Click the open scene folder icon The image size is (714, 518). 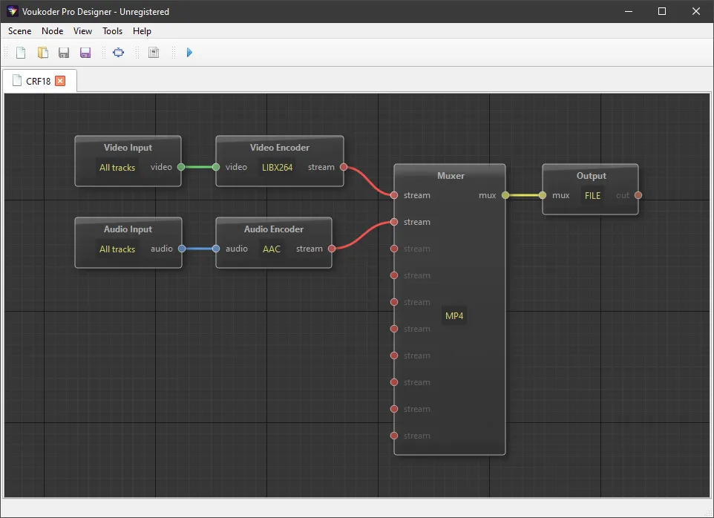coord(43,53)
